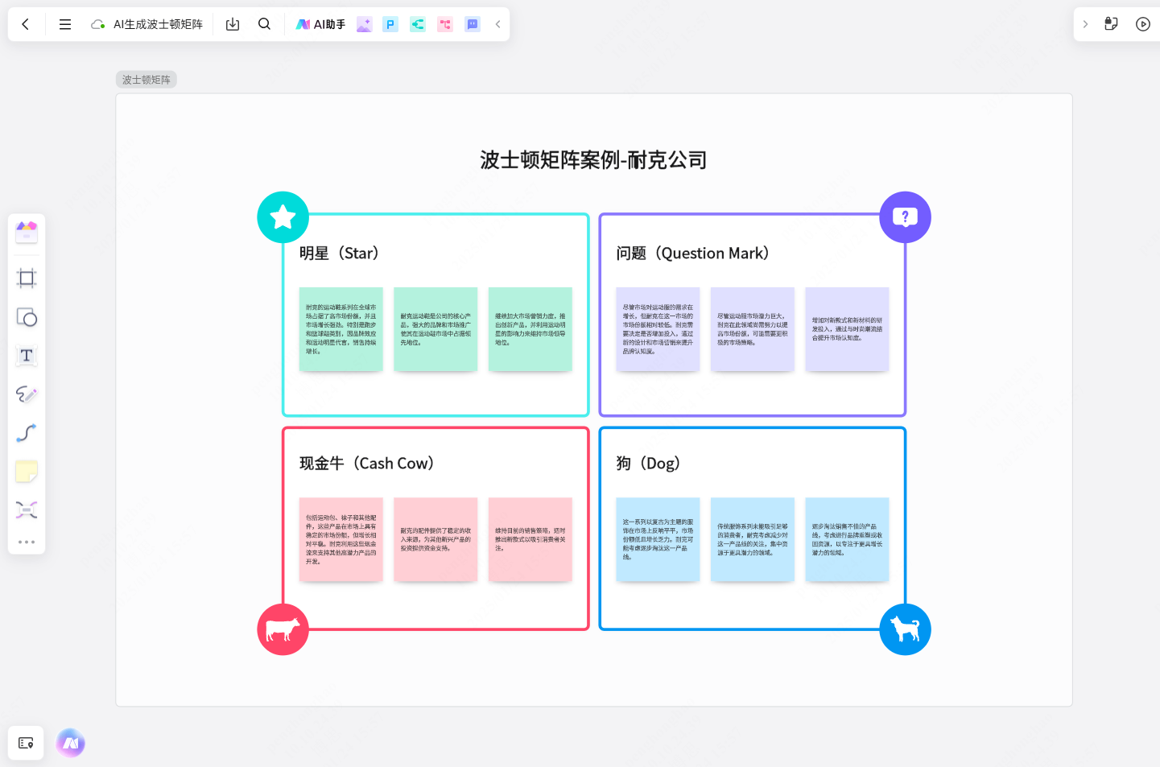Select first blue note in Dog
1160x767 pixels.
(658, 539)
